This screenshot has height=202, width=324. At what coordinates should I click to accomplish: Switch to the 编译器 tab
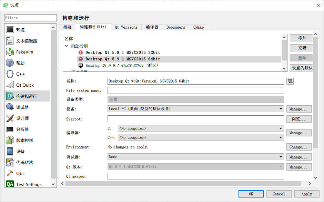coord(152,27)
